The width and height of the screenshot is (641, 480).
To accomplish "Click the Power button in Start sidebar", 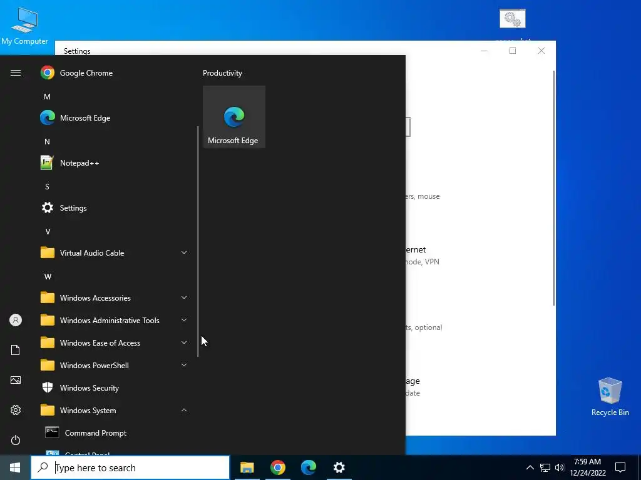I will [x=16, y=440].
